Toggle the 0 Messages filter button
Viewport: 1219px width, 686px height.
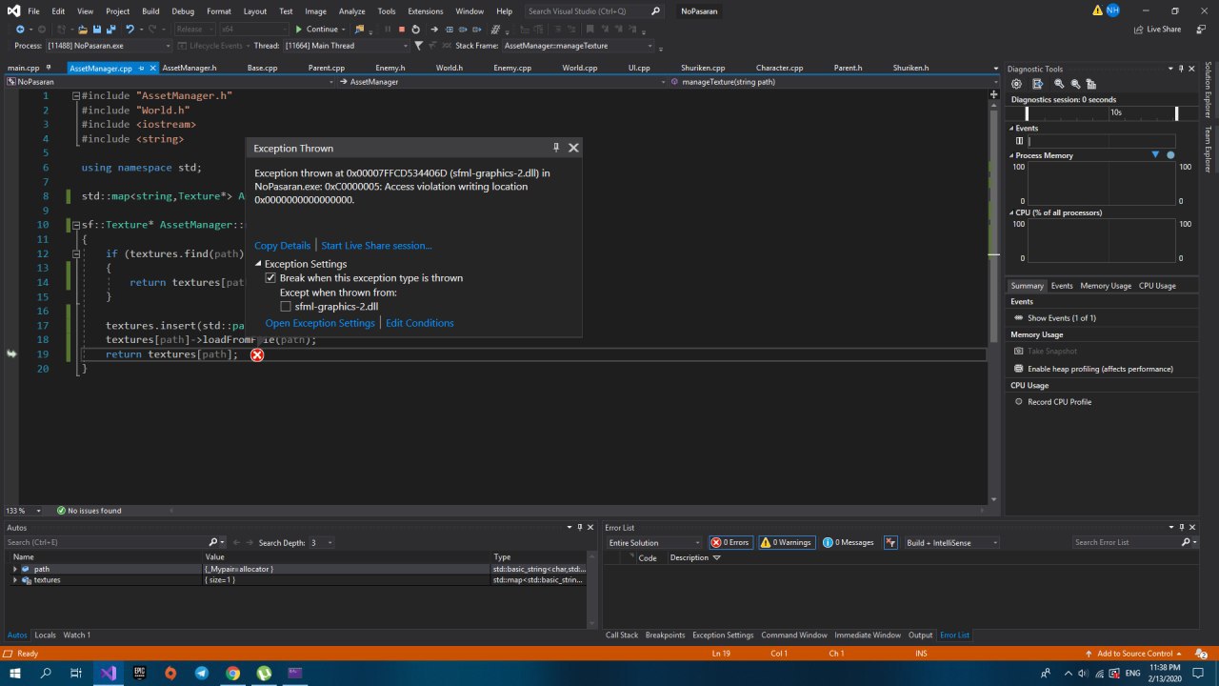pos(849,542)
